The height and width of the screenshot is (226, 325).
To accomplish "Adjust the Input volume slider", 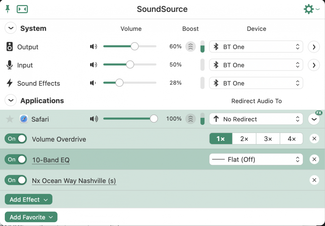I will coord(130,65).
